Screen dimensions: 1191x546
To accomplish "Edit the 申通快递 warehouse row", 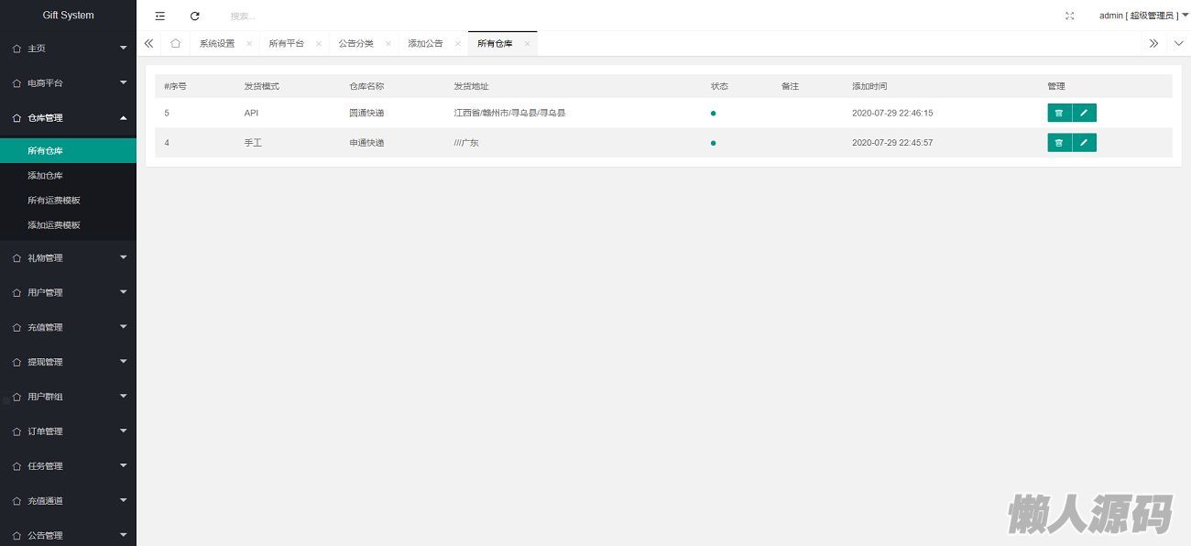I will pyautogui.click(x=1084, y=143).
